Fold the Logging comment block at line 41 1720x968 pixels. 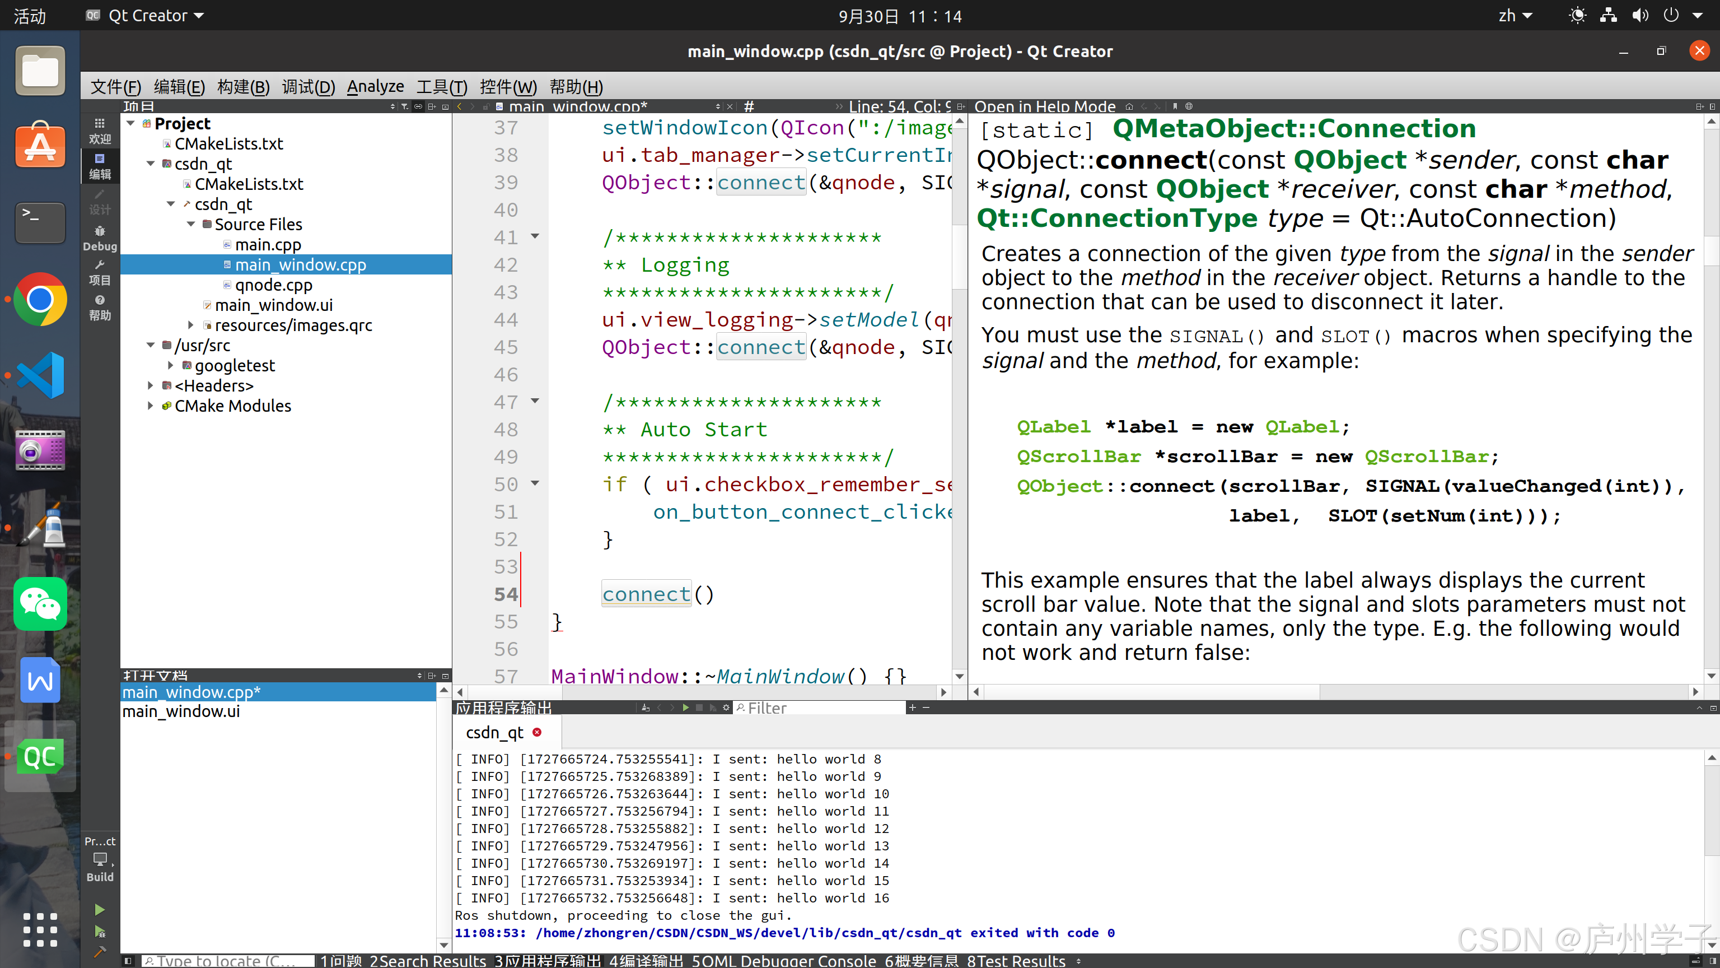pos(535,236)
